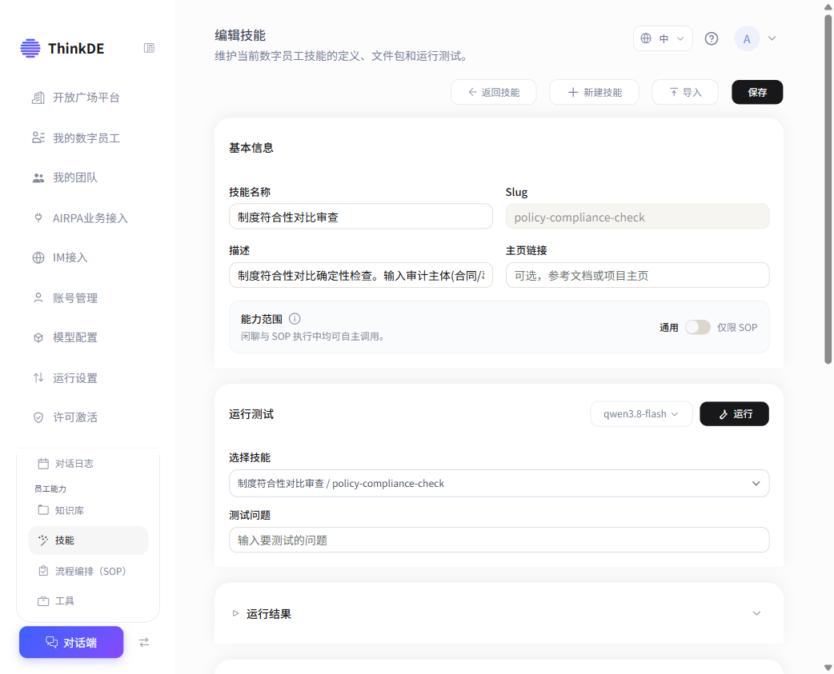Open 运行设置 in sidebar
Image resolution: width=834 pixels, height=674 pixels.
point(75,377)
